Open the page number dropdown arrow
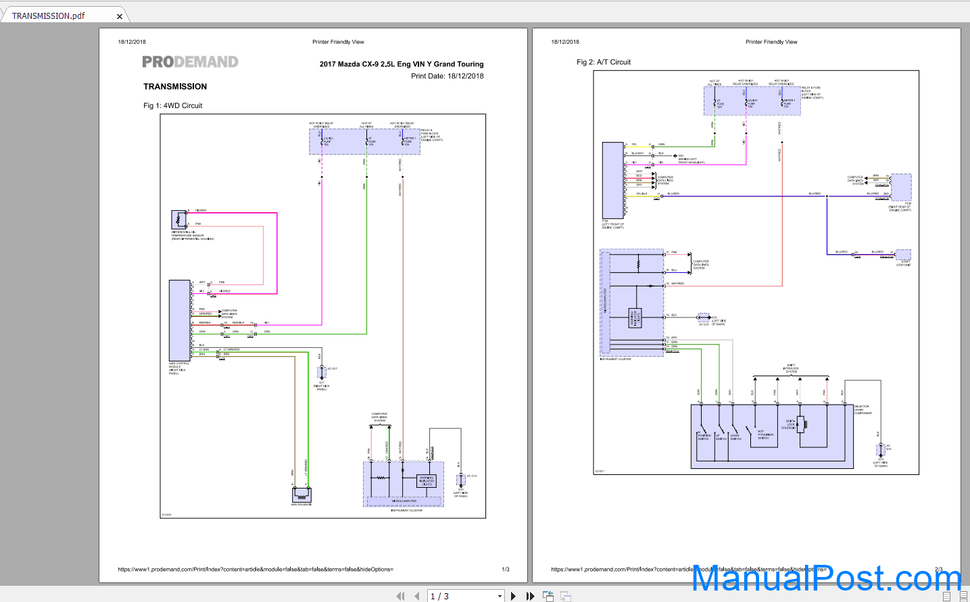970x602 pixels. (500, 596)
